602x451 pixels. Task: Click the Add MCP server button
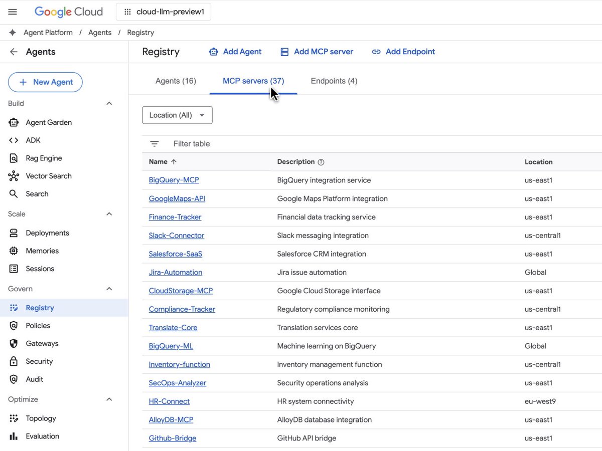317,52
